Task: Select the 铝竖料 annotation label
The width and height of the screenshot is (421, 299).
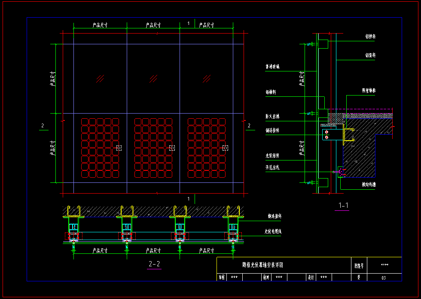Action: pyautogui.click(x=370, y=55)
